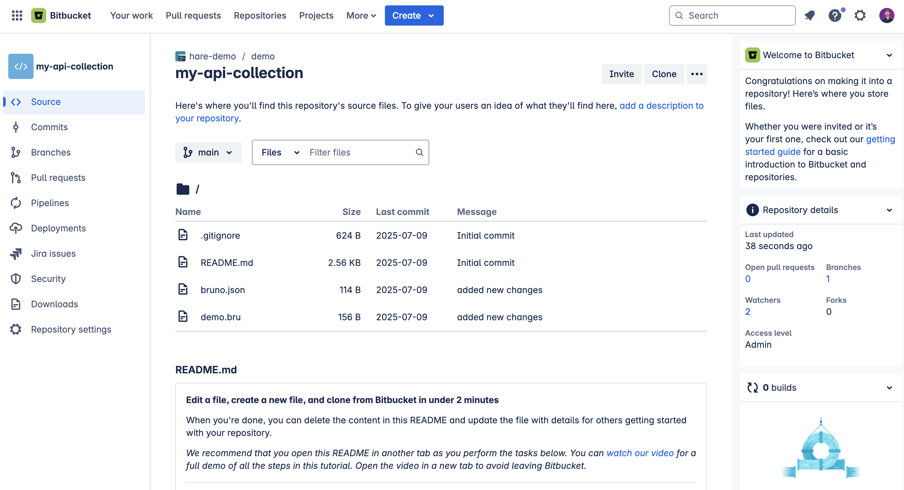Click the Pull requests sidebar icon
The height and width of the screenshot is (490, 904).
tap(16, 178)
